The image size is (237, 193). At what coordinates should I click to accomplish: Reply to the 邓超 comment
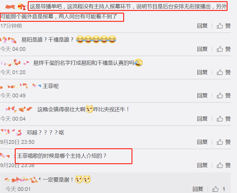click(x=202, y=142)
